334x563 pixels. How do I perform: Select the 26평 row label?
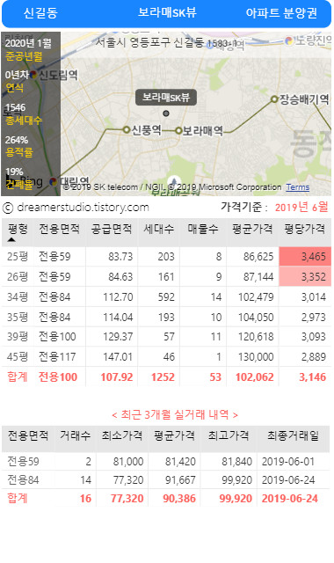[18, 277]
